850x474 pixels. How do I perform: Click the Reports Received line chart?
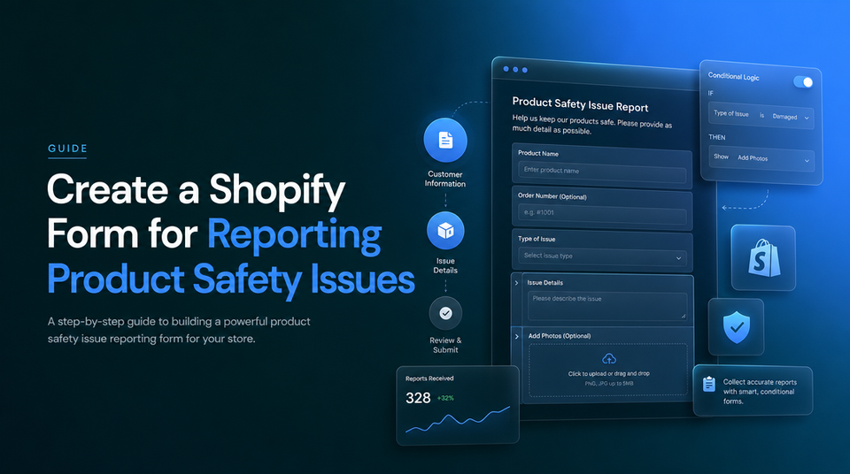(458, 420)
